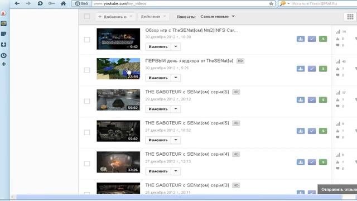Download icon for SABOTEUR серия[4]
This screenshot has width=357, height=201.
tap(301, 162)
